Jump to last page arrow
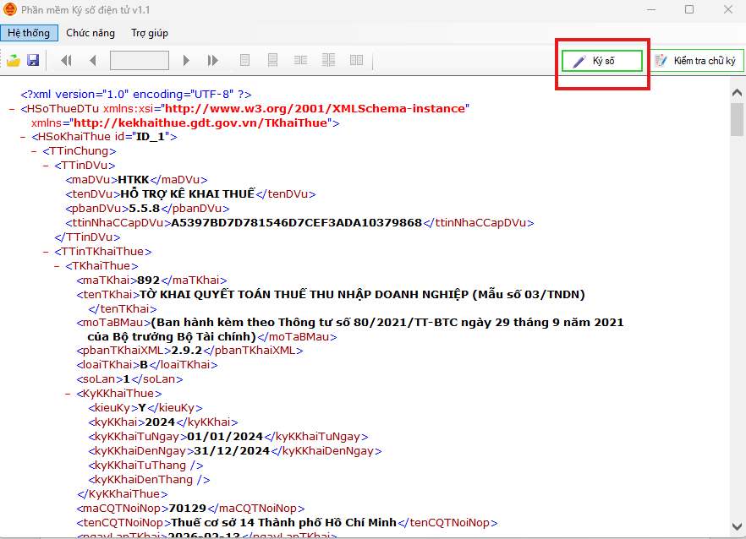The width and height of the screenshot is (746, 539). pyautogui.click(x=213, y=61)
